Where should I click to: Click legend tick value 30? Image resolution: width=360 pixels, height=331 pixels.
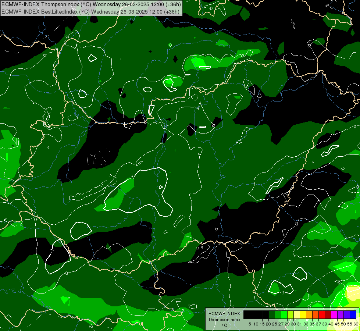tap(293, 324)
